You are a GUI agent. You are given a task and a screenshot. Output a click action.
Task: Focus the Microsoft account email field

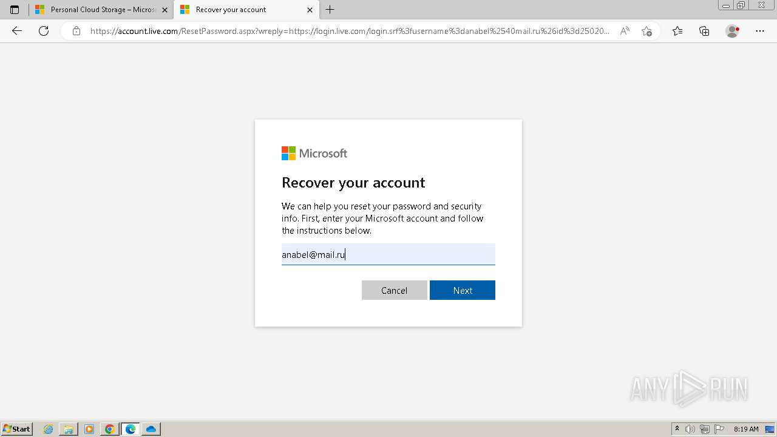[388, 254]
